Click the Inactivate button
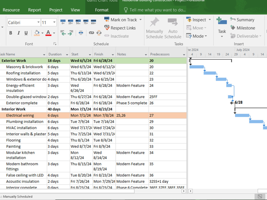Screen dimensions: 267x200 pyautogui.click(x=116, y=36)
